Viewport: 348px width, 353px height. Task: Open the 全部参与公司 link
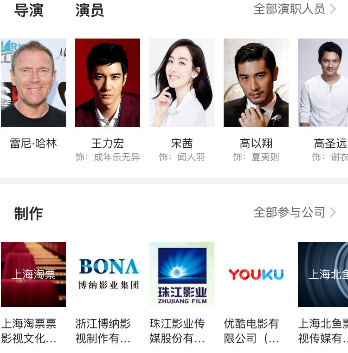pos(289,212)
